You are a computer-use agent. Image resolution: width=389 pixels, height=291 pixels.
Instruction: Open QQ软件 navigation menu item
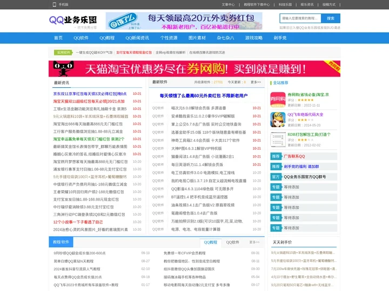(81, 38)
